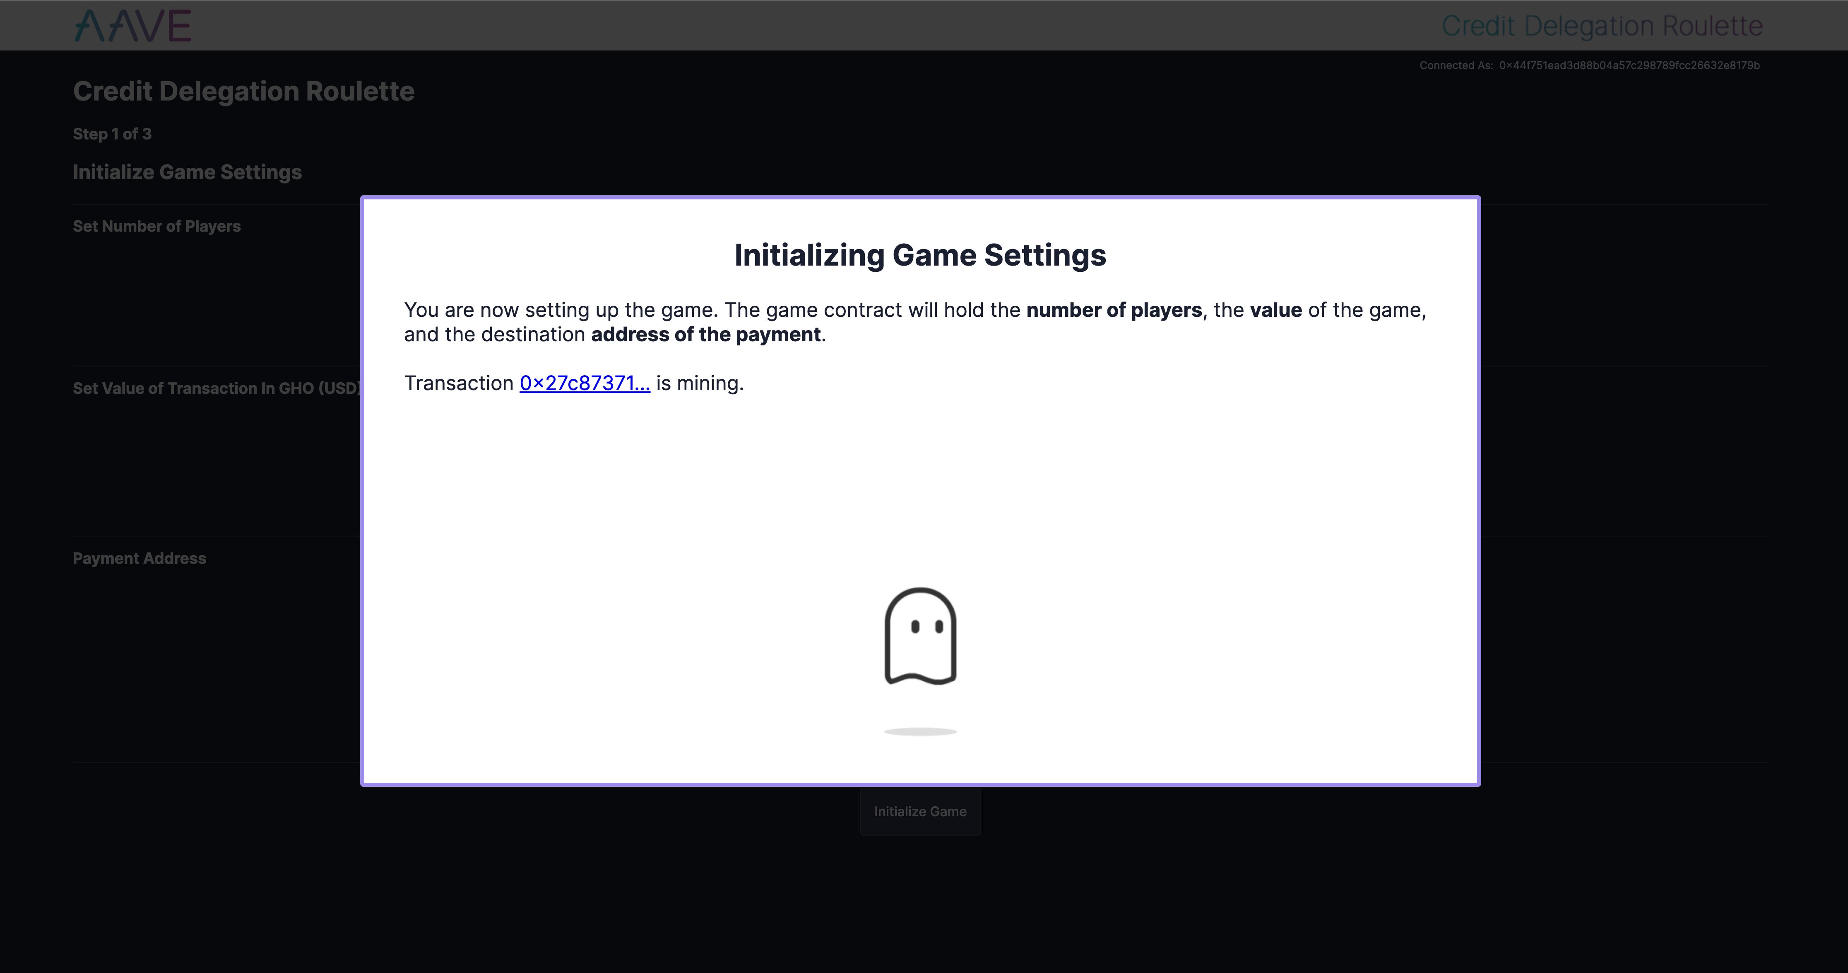The height and width of the screenshot is (973, 1848).
Task: Select the connected wallet address text
Action: pos(1629,65)
